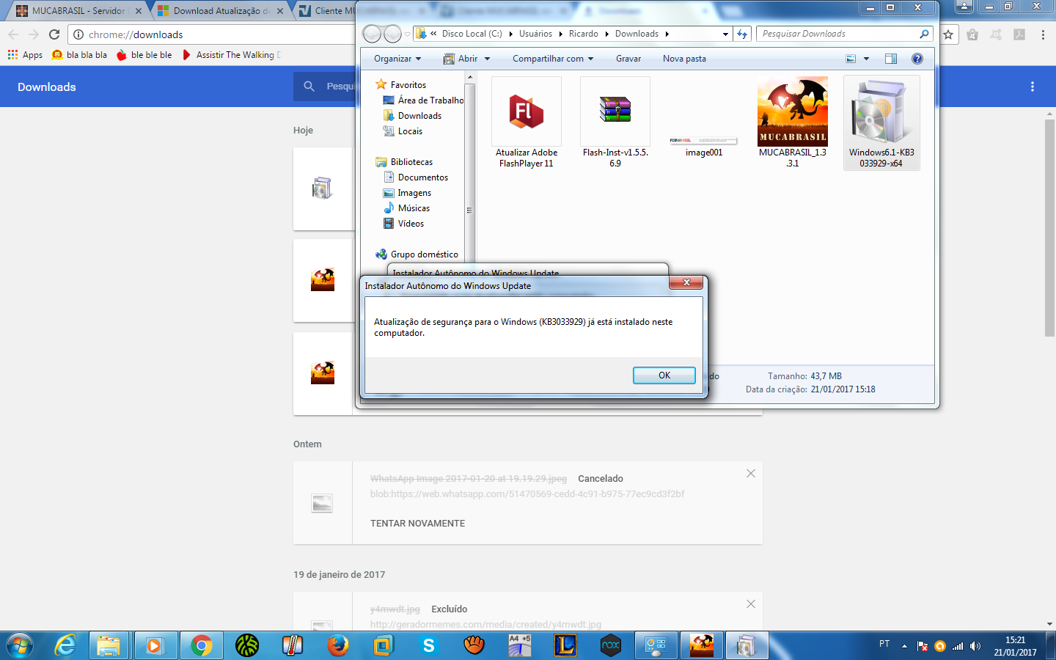Expand the Organizar dropdown menu

click(397, 59)
